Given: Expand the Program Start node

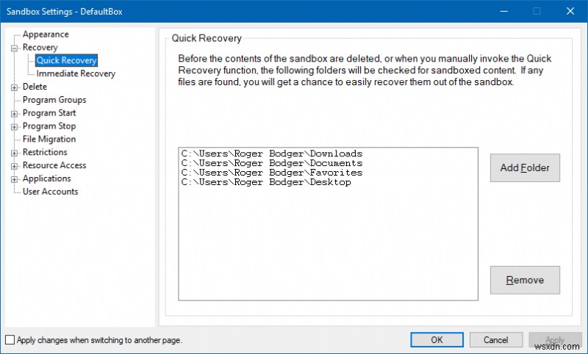Looking at the screenshot, I should click(14, 114).
